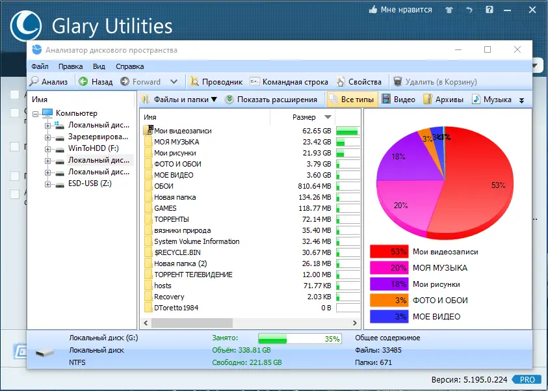Open Проводник from the toolbar
Screen dimensions: 548x391
coord(216,81)
